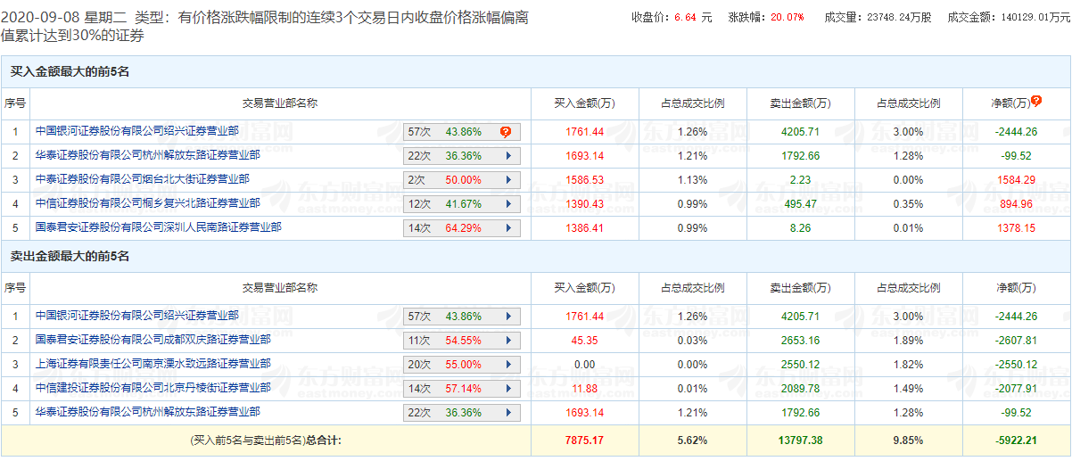Click the sell amount 2.23
This screenshot has height=461, width=1072.
coord(800,180)
